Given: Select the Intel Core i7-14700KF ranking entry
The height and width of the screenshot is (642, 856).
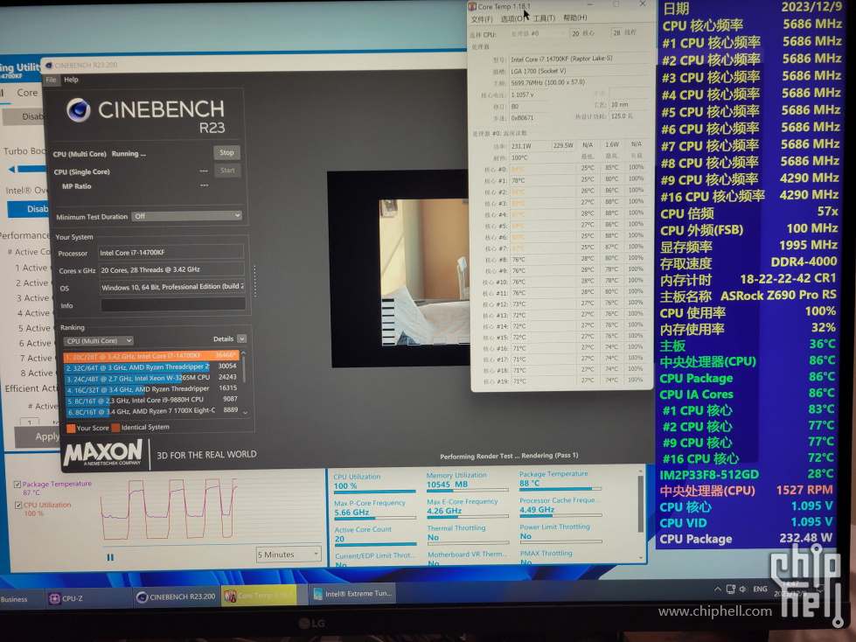Looking at the screenshot, I should [x=151, y=355].
